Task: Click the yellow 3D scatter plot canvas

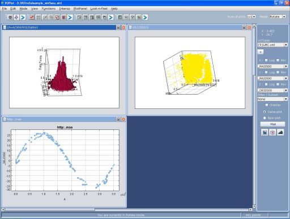Action: 190,73
